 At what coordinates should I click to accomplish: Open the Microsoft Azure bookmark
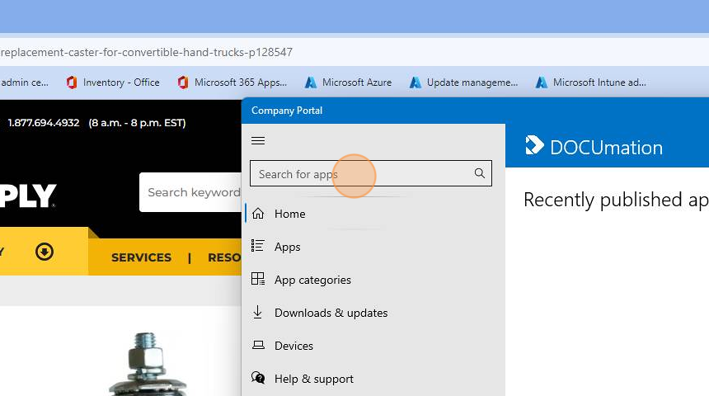tap(348, 82)
